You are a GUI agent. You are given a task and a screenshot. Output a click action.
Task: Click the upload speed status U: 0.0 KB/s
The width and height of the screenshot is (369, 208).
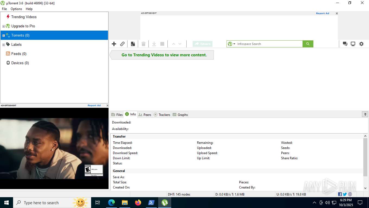291,194
